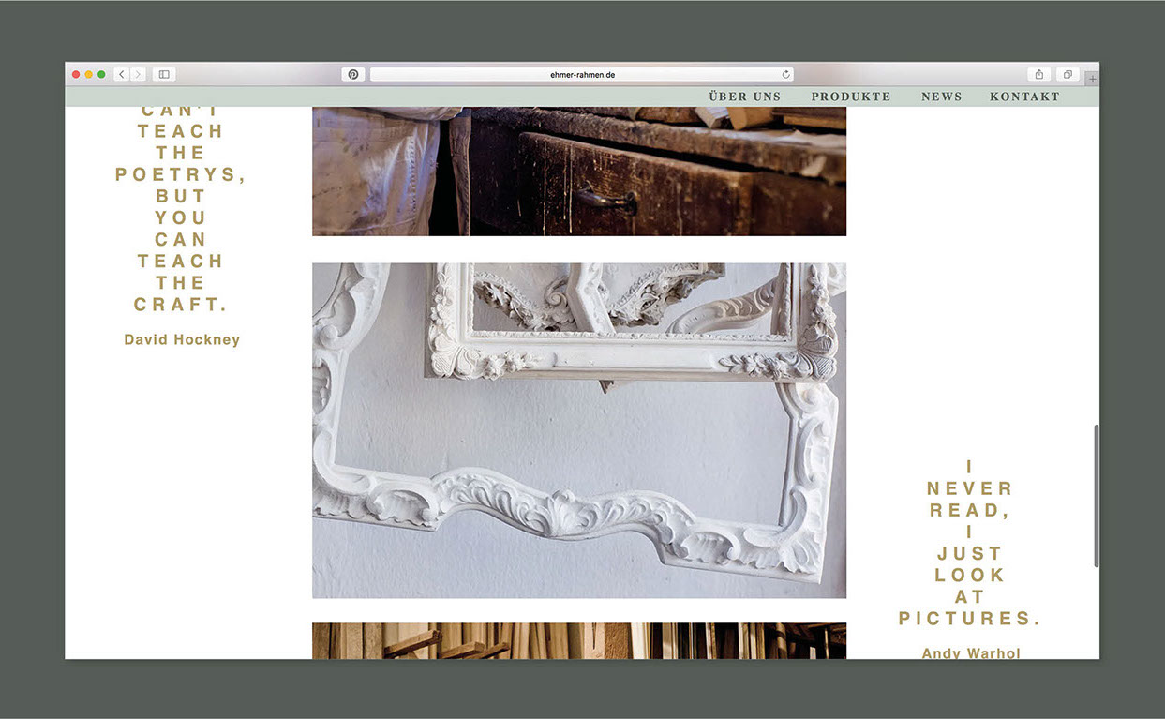
Task: Click the green fullscreen window button
Action: [101, 74]
